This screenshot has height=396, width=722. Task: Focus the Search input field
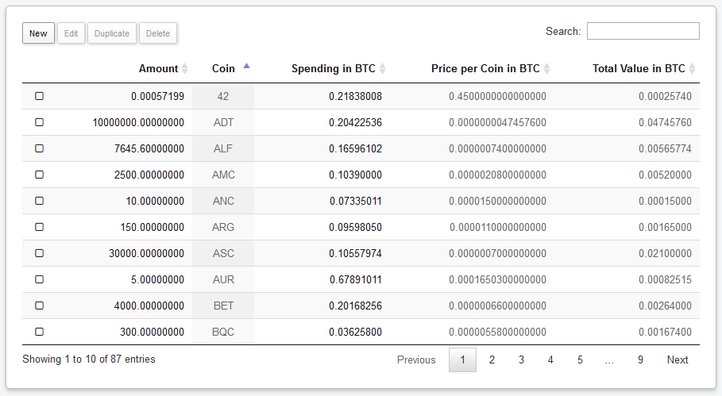[x=643, y=31]
